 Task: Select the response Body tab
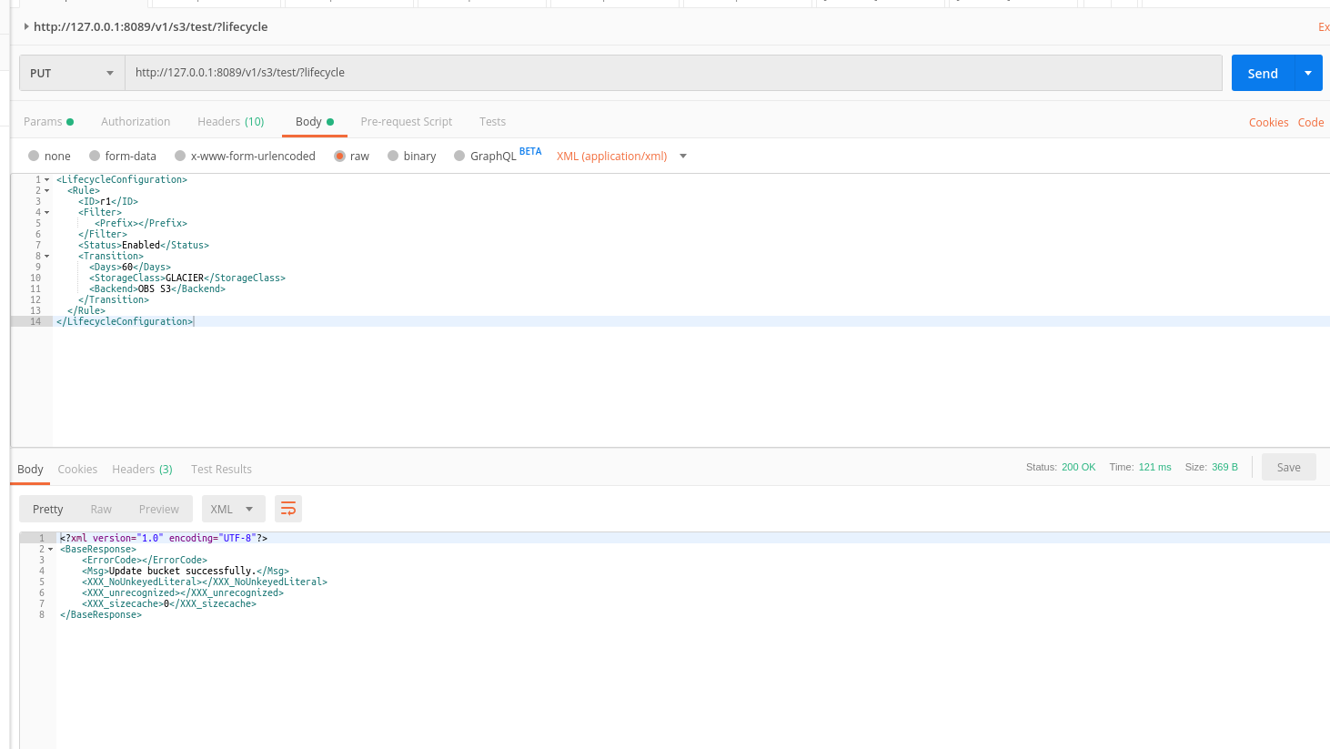[30, 469]
